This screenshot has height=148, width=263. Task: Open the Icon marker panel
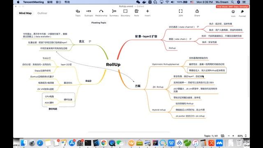click(x=233, y=14)
